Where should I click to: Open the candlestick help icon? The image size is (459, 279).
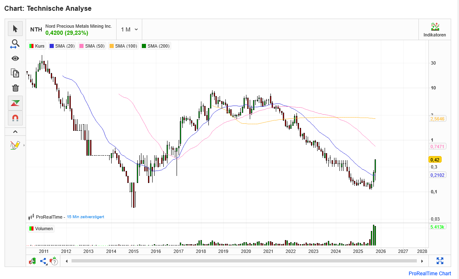[53, 261]
